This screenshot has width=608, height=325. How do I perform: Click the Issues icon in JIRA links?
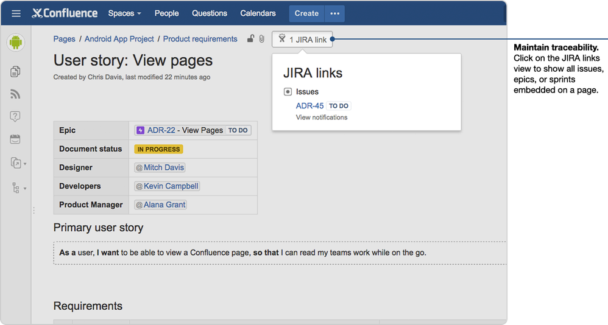[x=288, y=92]
